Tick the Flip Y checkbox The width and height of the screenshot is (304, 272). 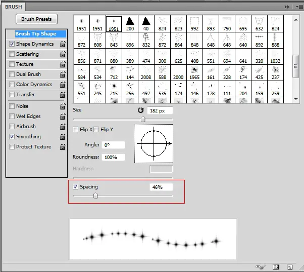point(96,130)
